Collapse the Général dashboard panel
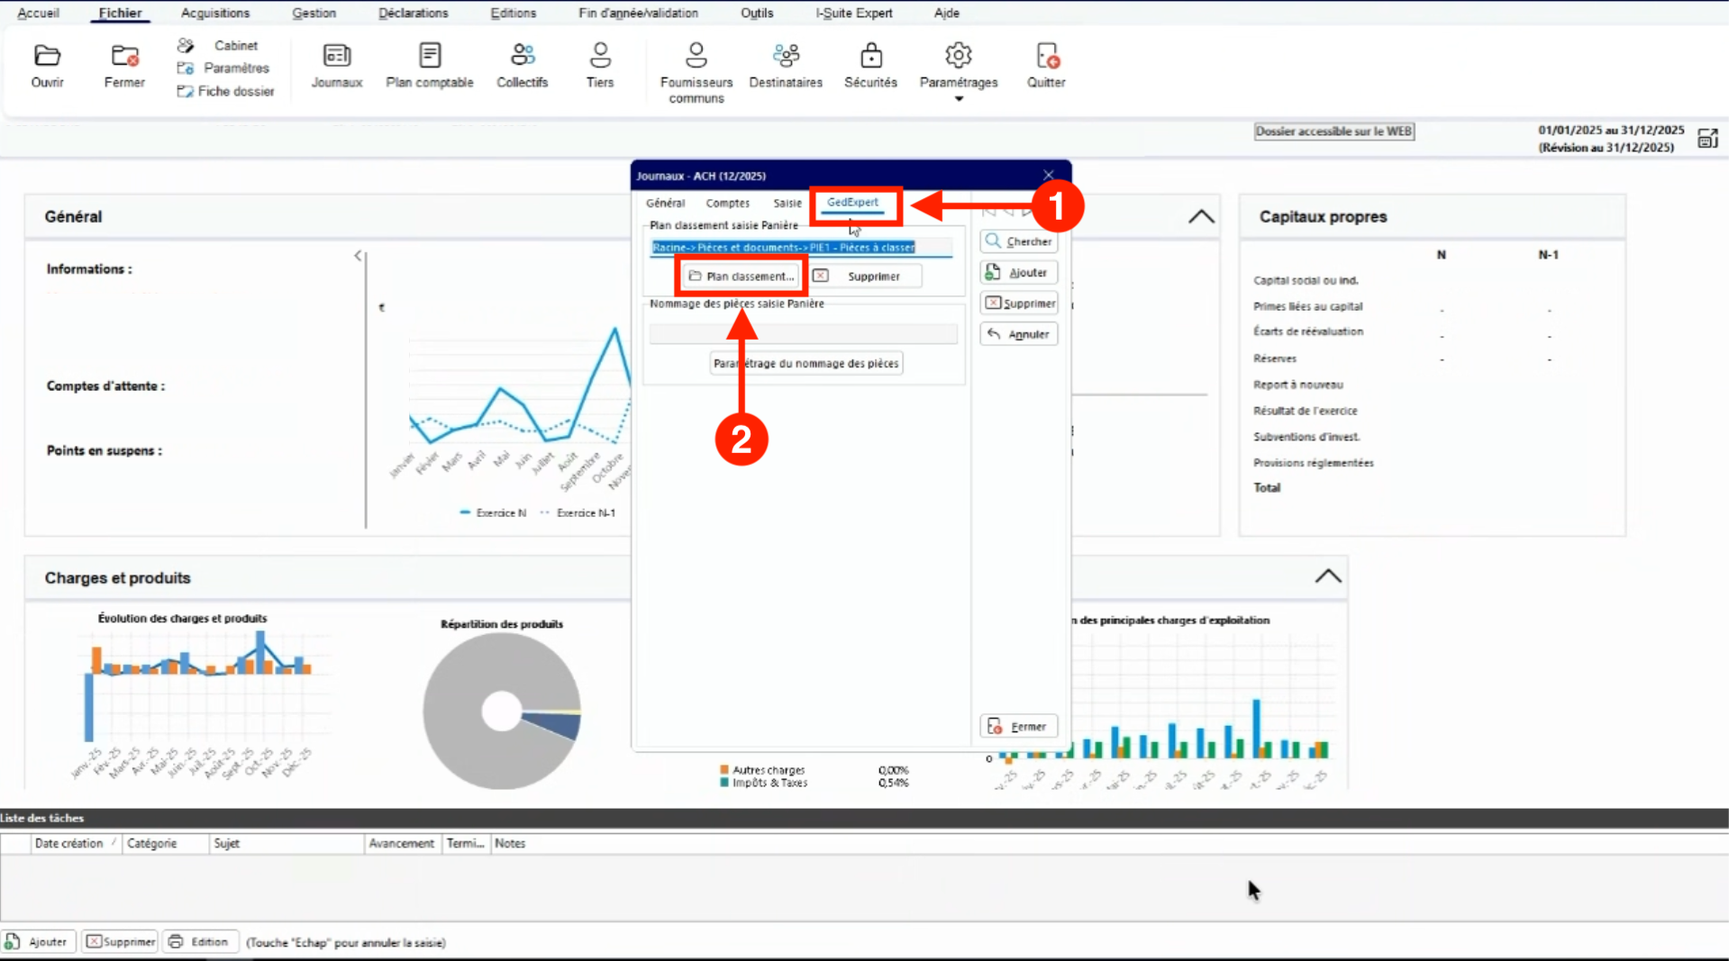The image size is (1729, 961). click(1200, 216)
